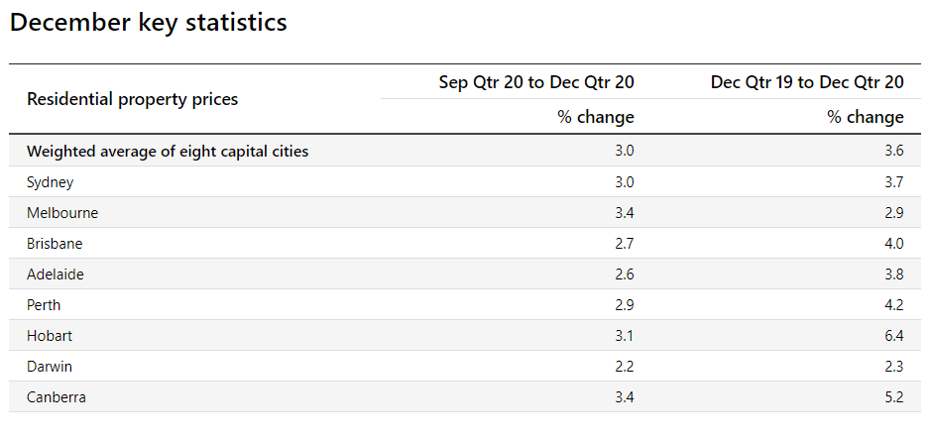Select the "Dec Qtr 19 to Dec Qtr 20" header
Viewport: 931px width, 439px height.
pos(807,82)
